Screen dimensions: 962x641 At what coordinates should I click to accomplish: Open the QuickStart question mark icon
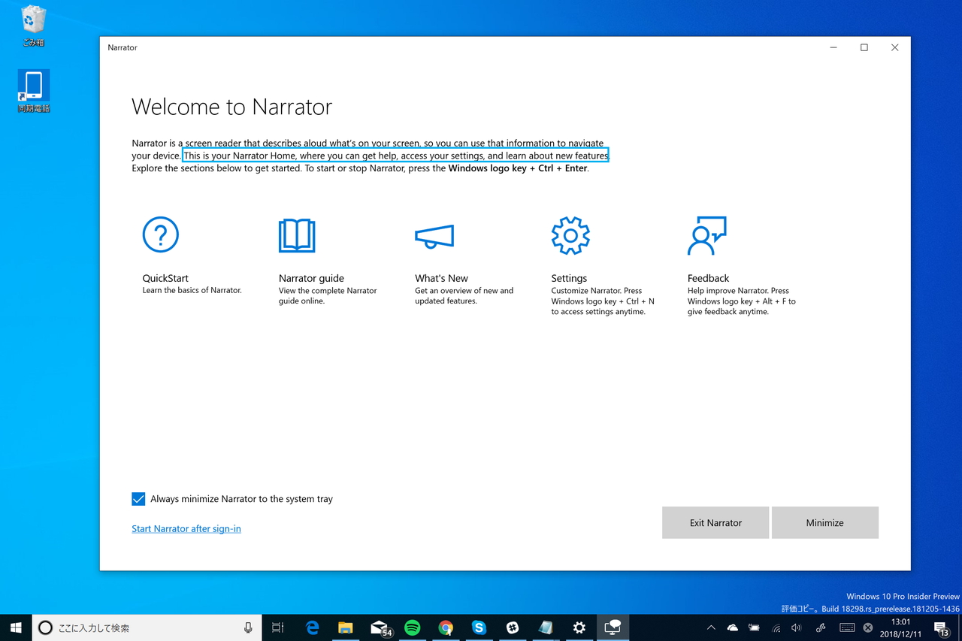coord(161,235)
